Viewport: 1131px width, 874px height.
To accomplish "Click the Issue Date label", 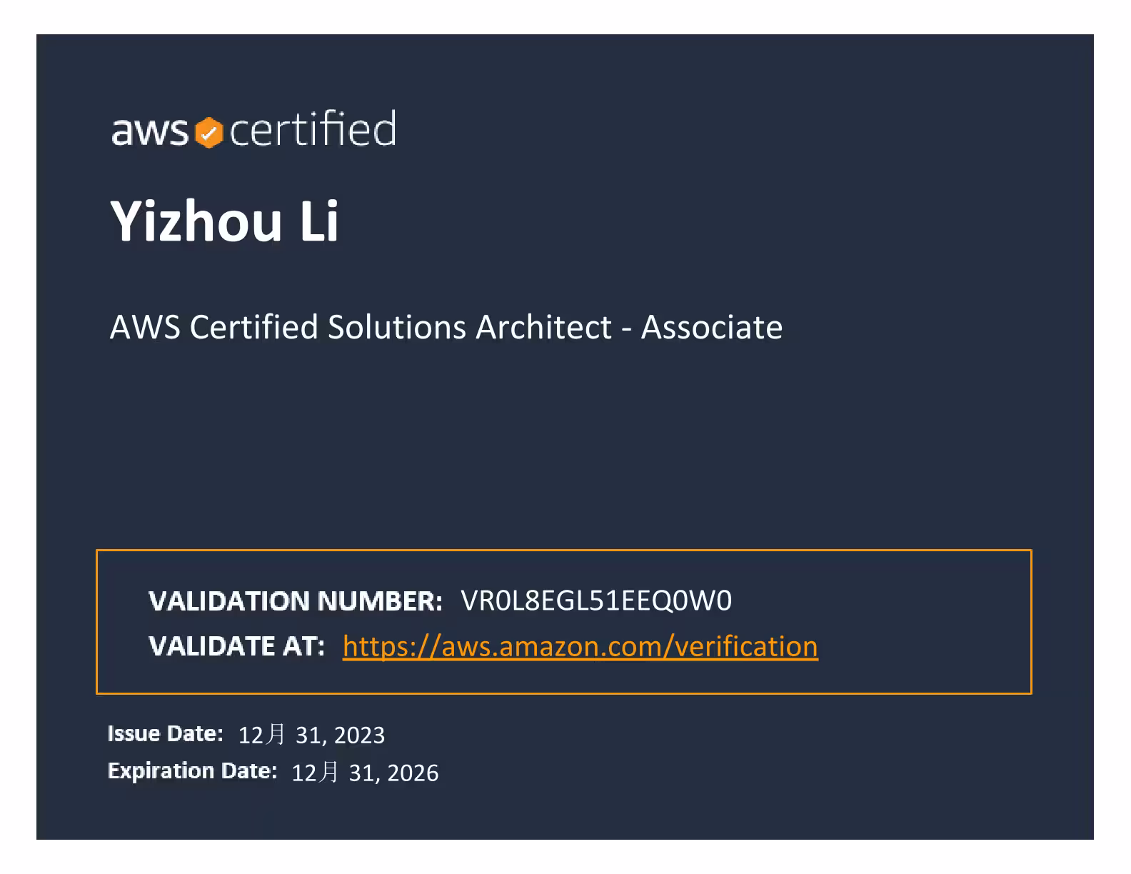I will (x=165, y=733).
